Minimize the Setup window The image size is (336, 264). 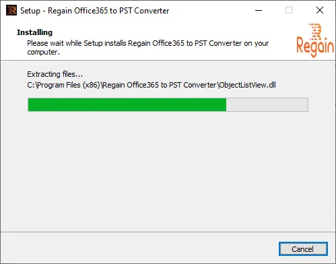point(259,10)
